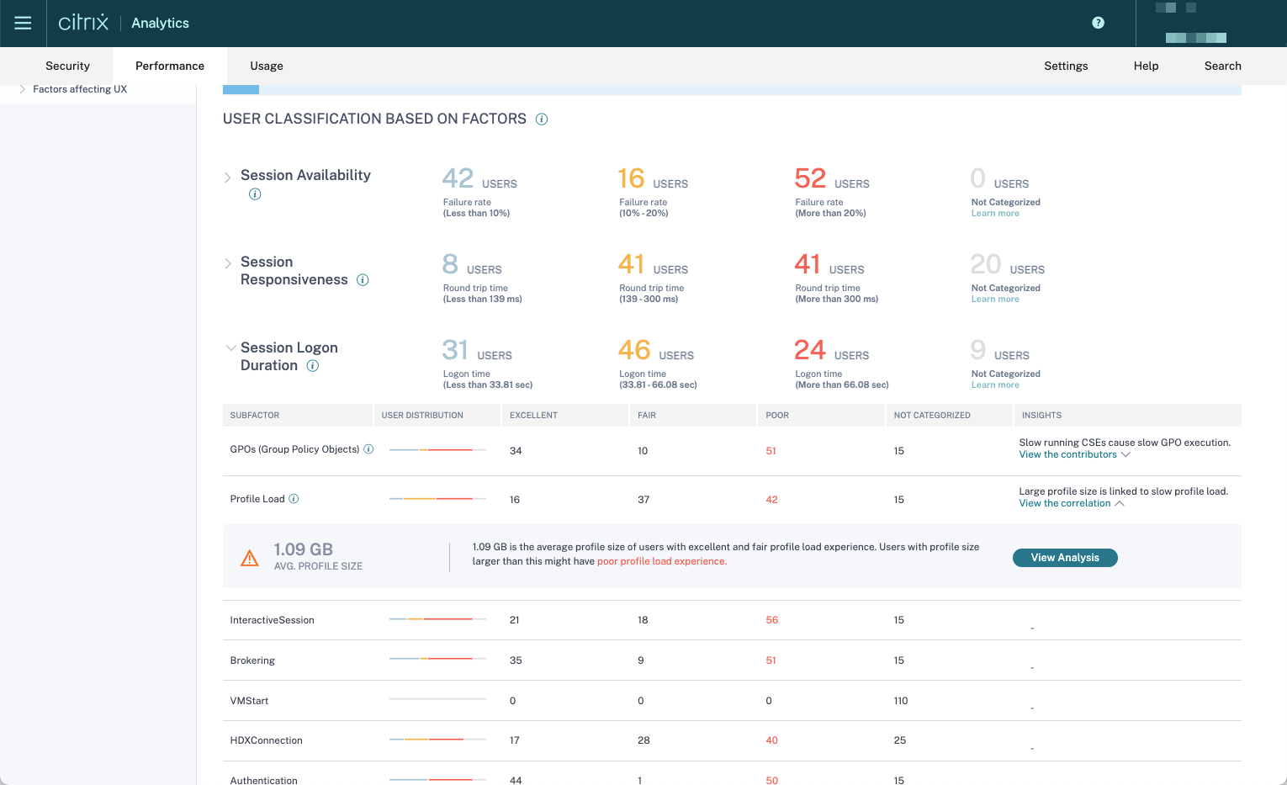
Task: Click Profile Load info icon
Action: click(294, 499)
